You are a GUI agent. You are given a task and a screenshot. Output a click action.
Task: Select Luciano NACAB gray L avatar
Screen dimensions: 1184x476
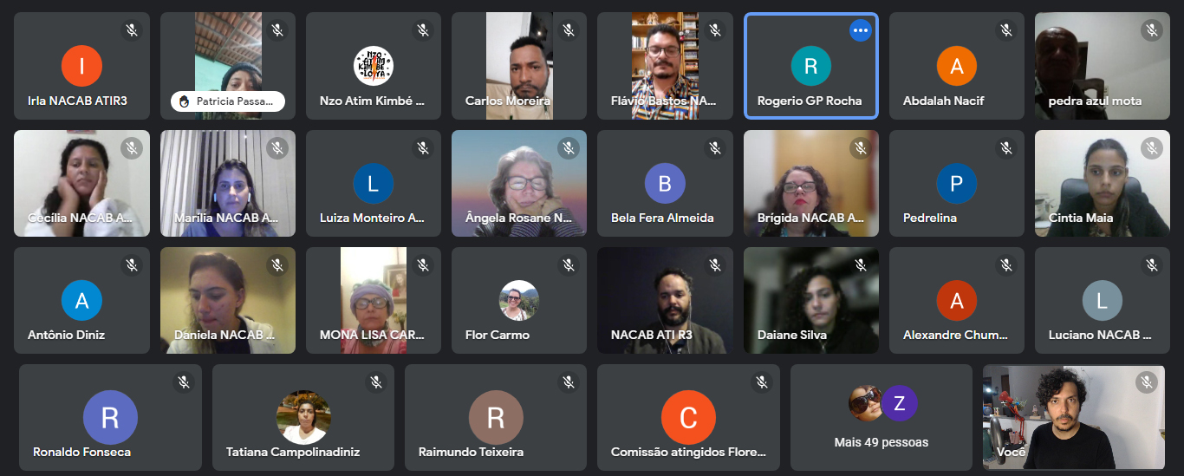pyautogui.click(x=1102, y=301)
